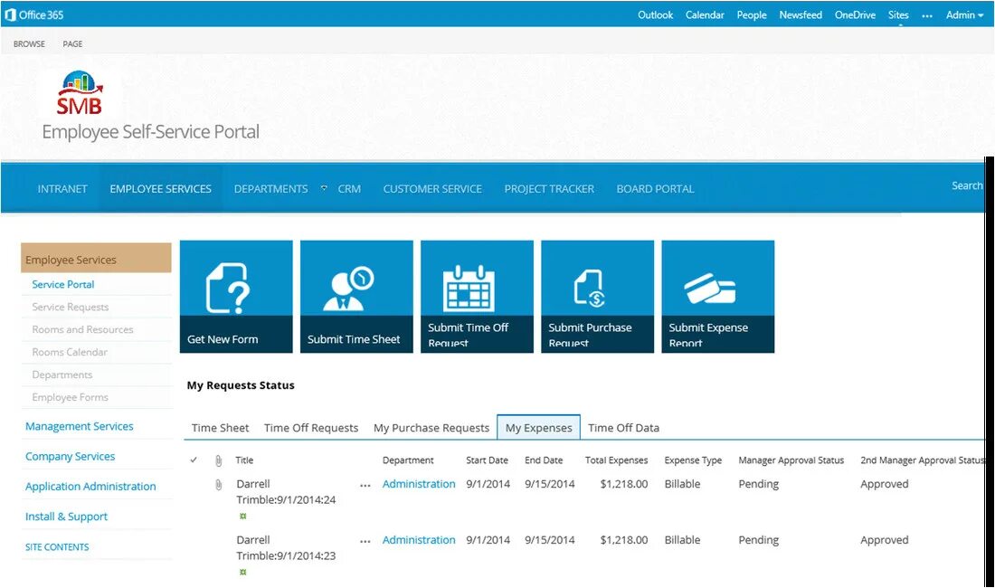The width and height of the screenshot is (995, 588).
Task: Click paperclip icon in Darrell Trimble:9/1/2014:24 row
Action: pos(218,485)
